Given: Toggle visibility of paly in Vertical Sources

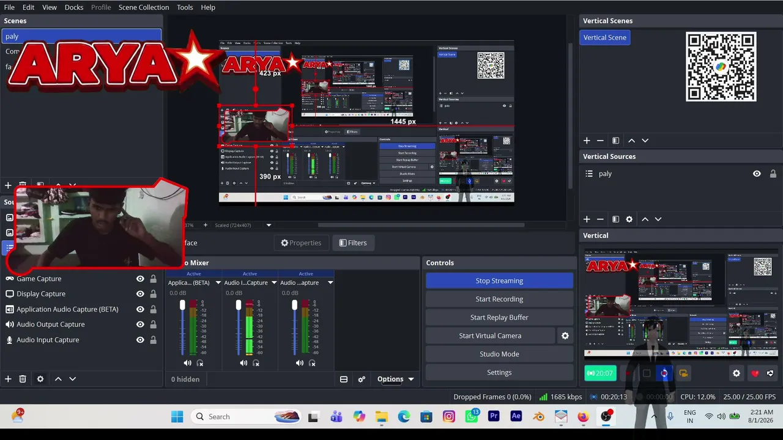Looking at the screenshot, I should point(757,174).
